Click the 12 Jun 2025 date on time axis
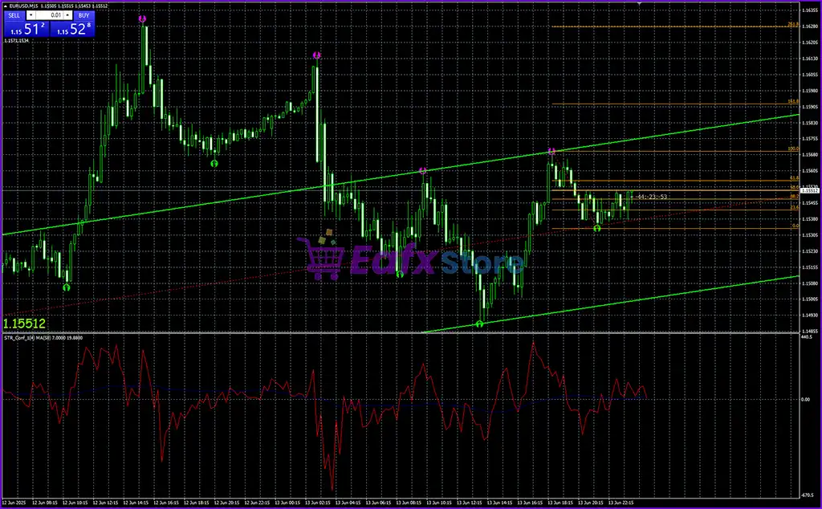Image resolution: width=822 pixels, height=509 pixels. (x=15, y=503)
